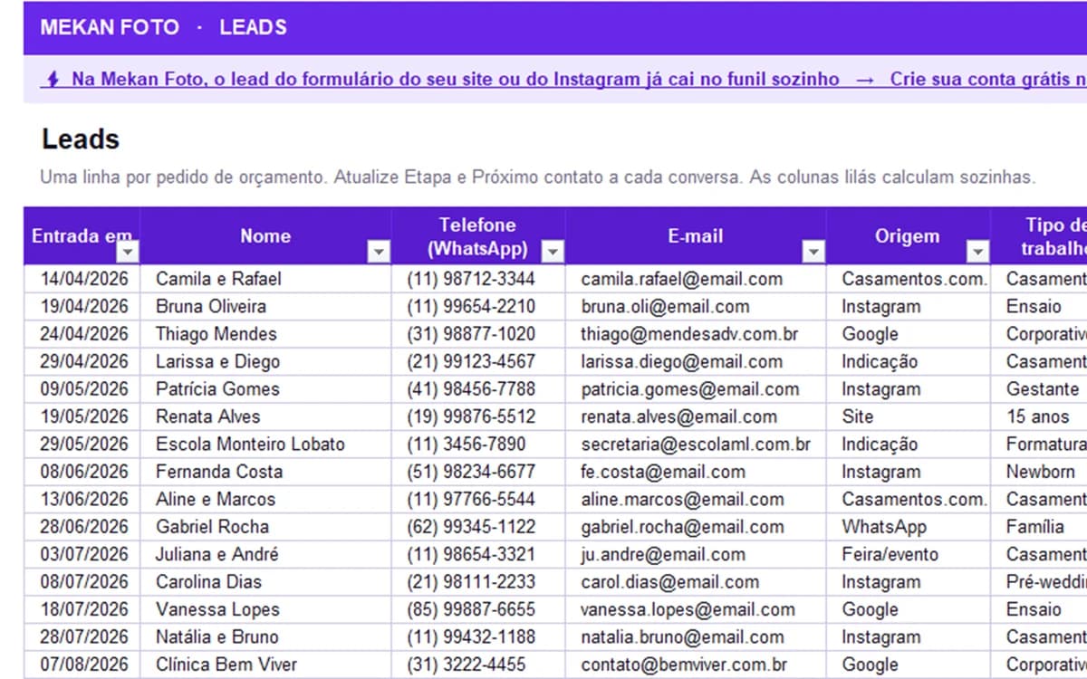1087x679 pixels.
Task: Select the phone cell (11) 99654-2210
Action: [x=478, y=306]
